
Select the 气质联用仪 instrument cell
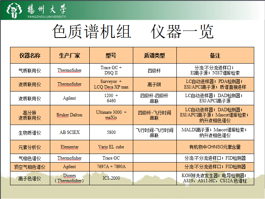pos(30,70)
